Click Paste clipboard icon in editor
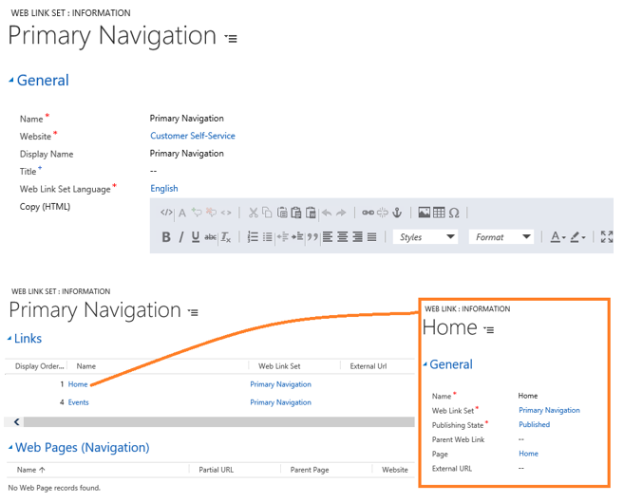Screen dimensions: 624x502 pyautogui.click(x=282, y=213)
